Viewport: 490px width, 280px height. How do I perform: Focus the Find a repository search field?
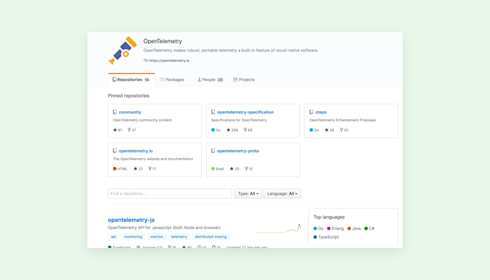170,194
